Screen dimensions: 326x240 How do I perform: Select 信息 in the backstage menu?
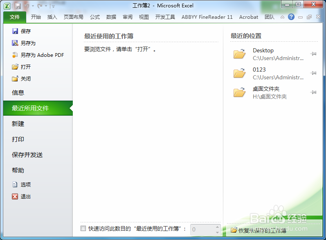(38, 93)
